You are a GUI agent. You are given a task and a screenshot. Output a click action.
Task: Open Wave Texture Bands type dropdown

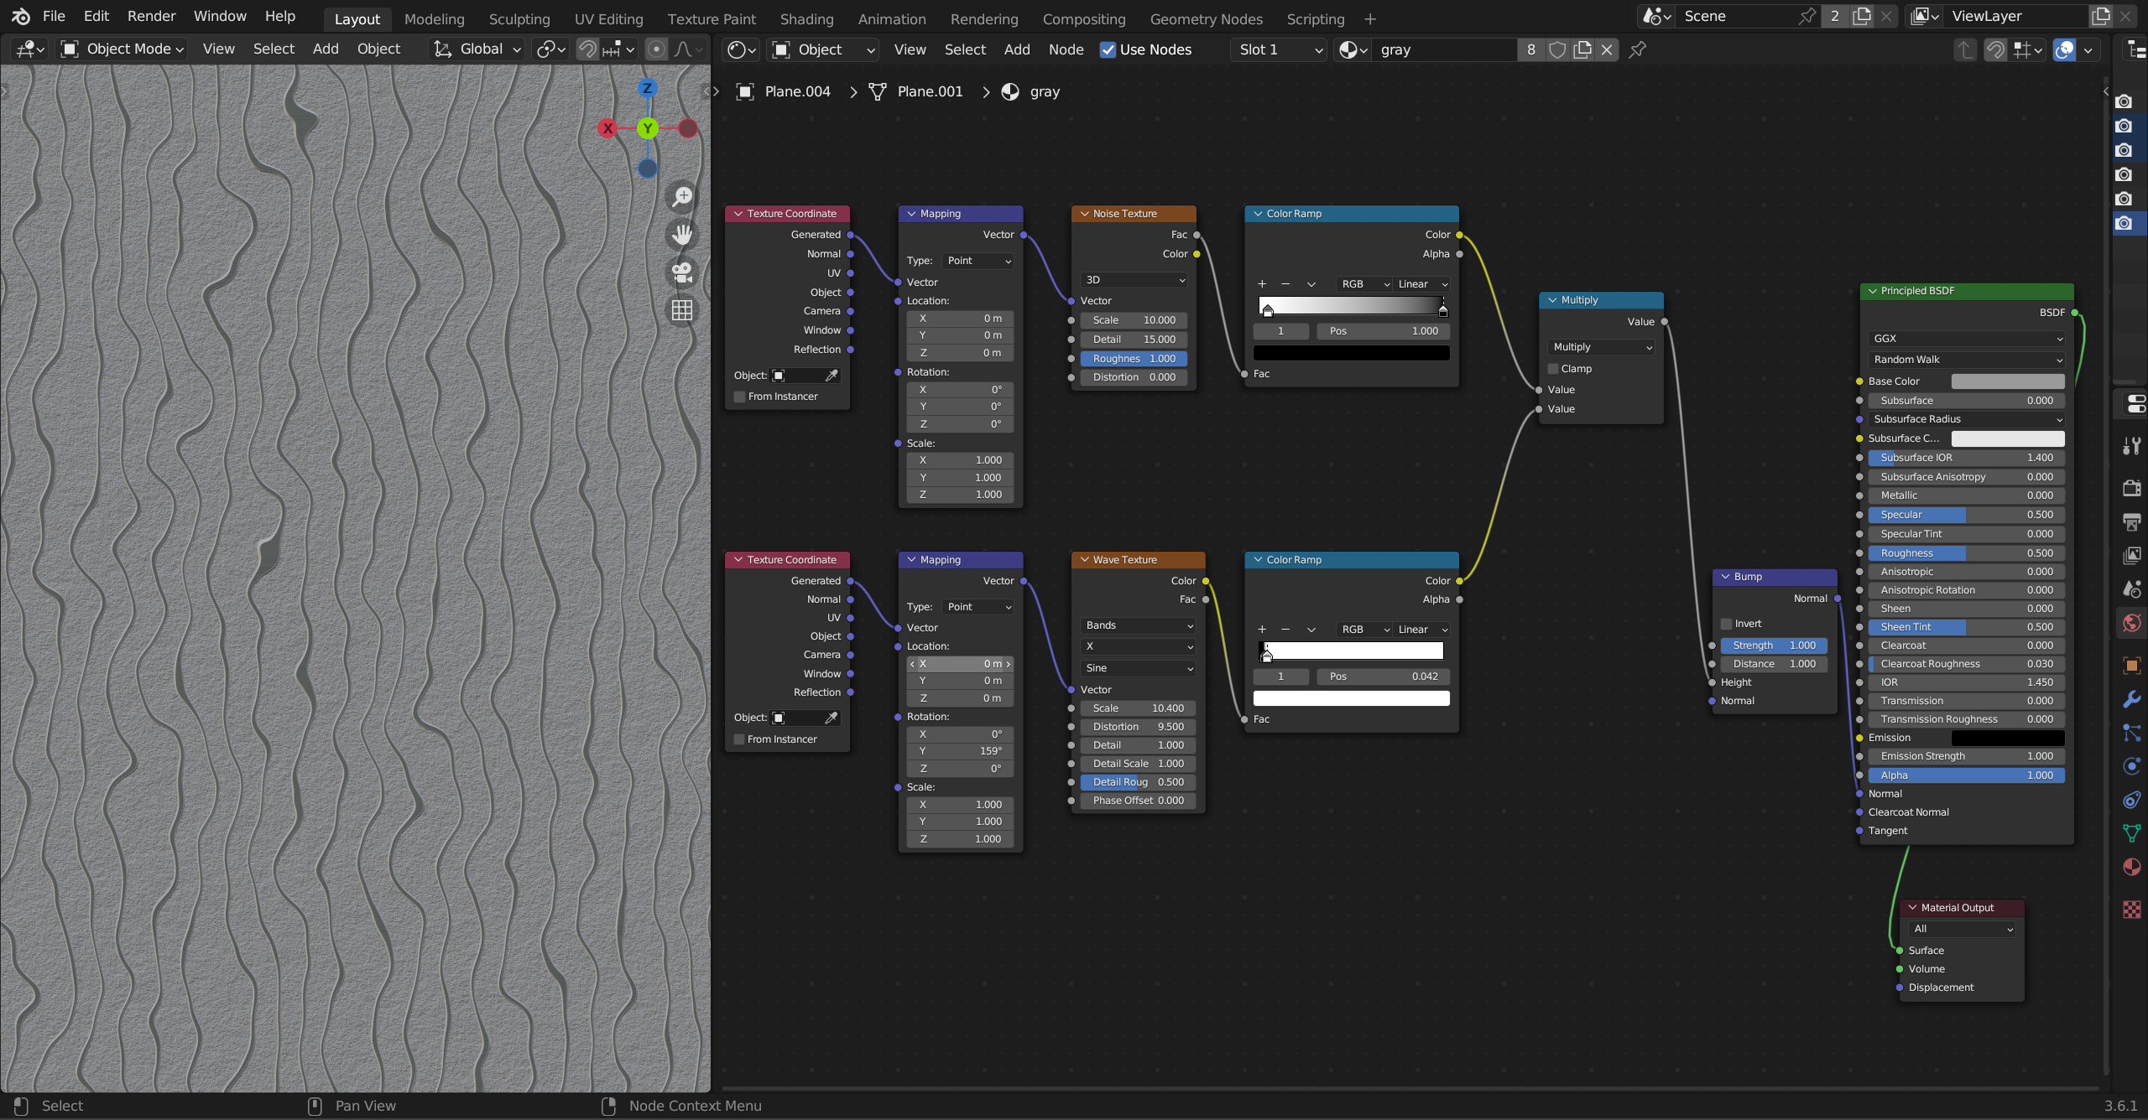(1138, 625)
